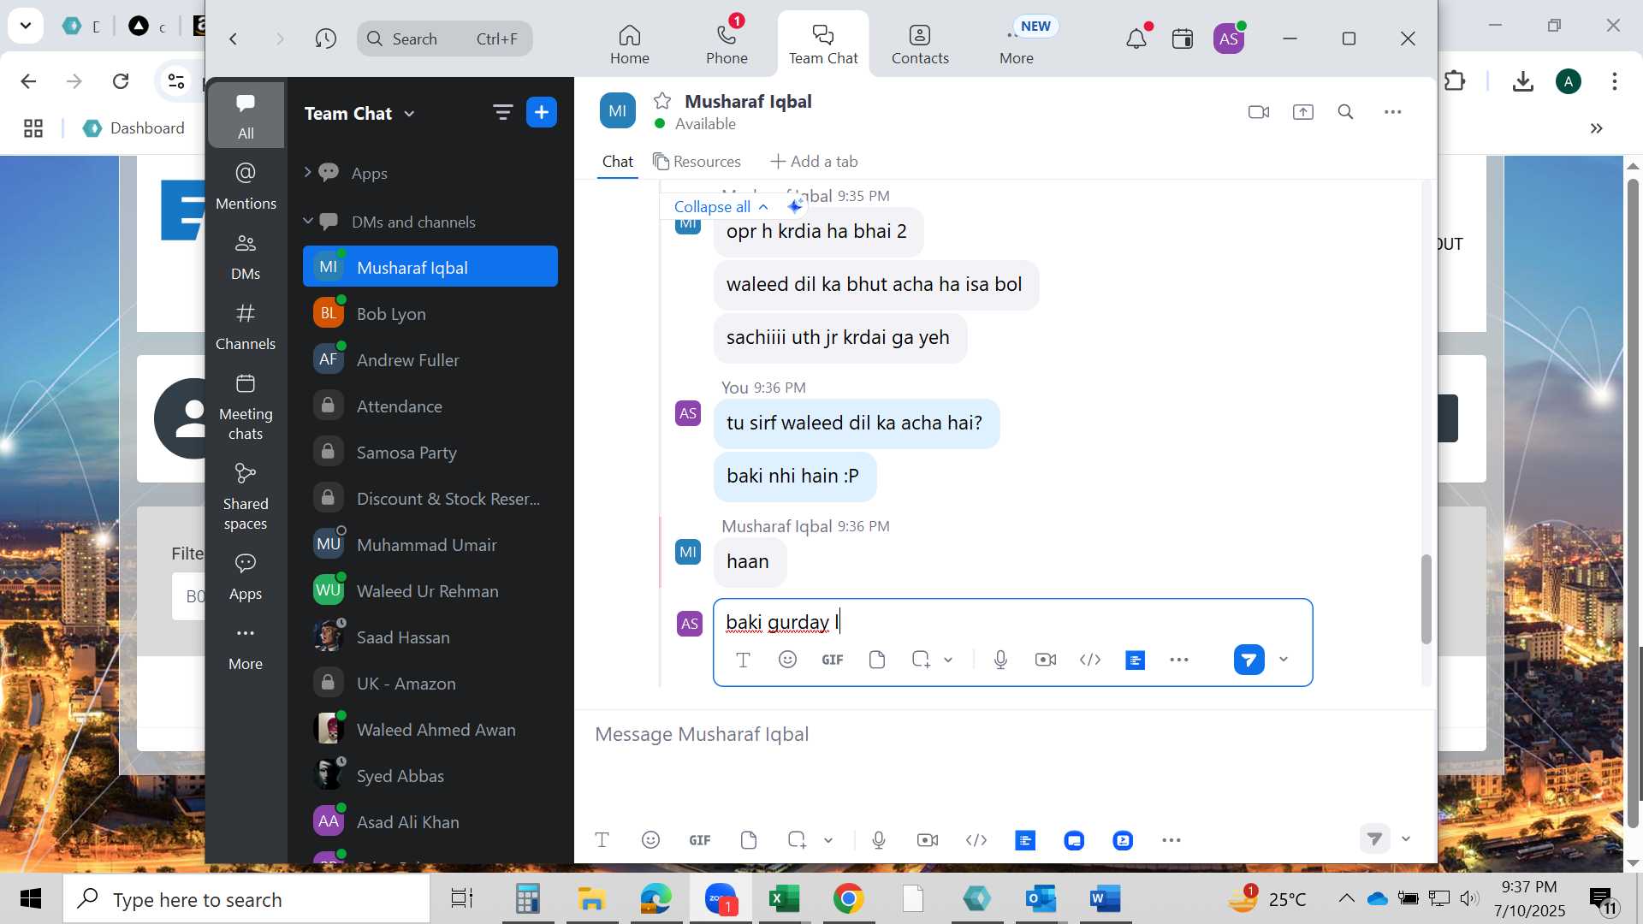This screenshot has height=924, width=1643.
Task: Open the history clock icon
Action: click(x=325, y=38)
